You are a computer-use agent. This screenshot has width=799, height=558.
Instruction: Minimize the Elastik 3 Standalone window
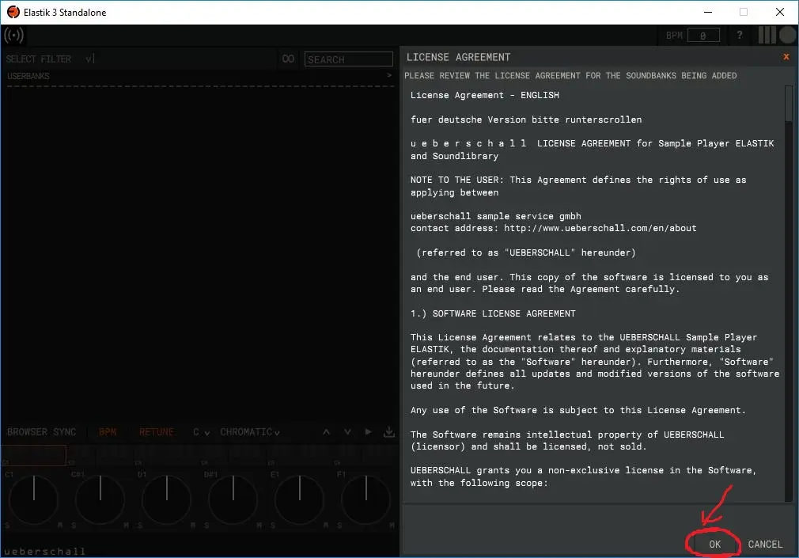[x=708, y=12]
